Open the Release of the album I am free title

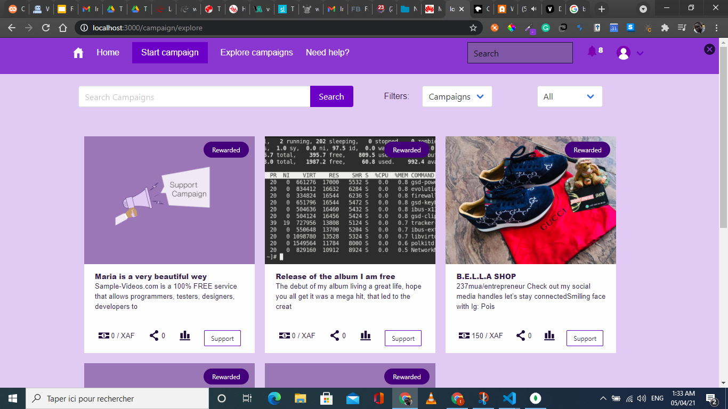pyautogui.click(x=335, y=276)
